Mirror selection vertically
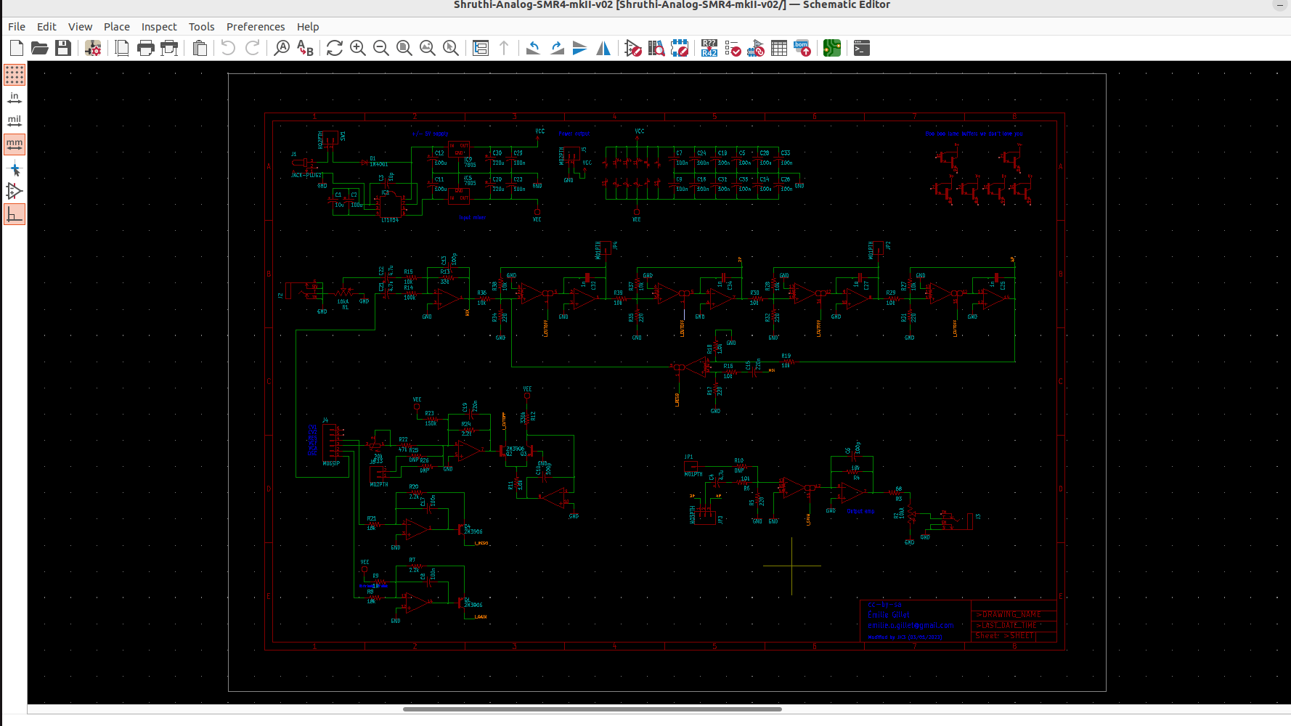Image resolution: width=1291 pixels, height=726 pixels. [579, 48]
